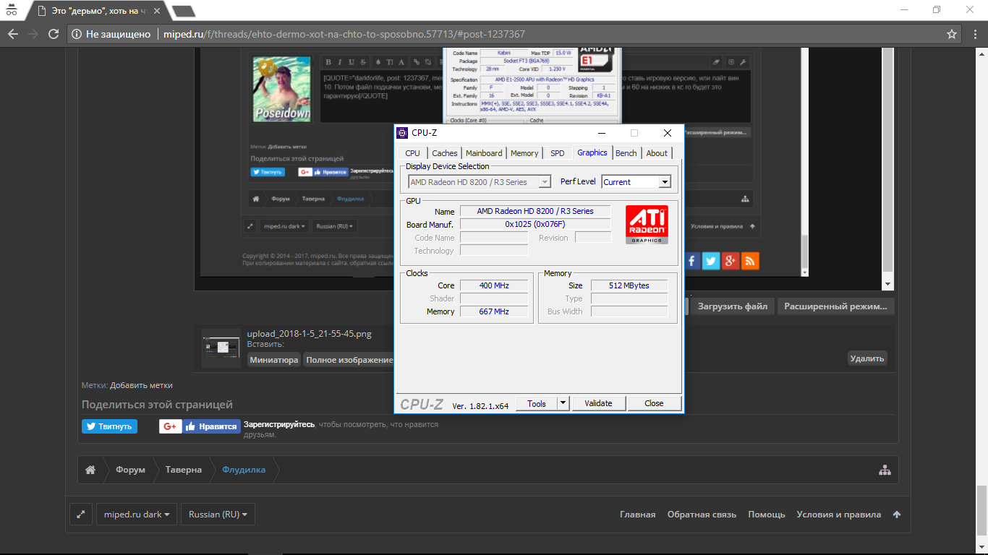Image resolution: width=988 pixels, height=555 pixels.
Task: Click Twitter icon in the embedded screenshot
Action: (711, 262)
